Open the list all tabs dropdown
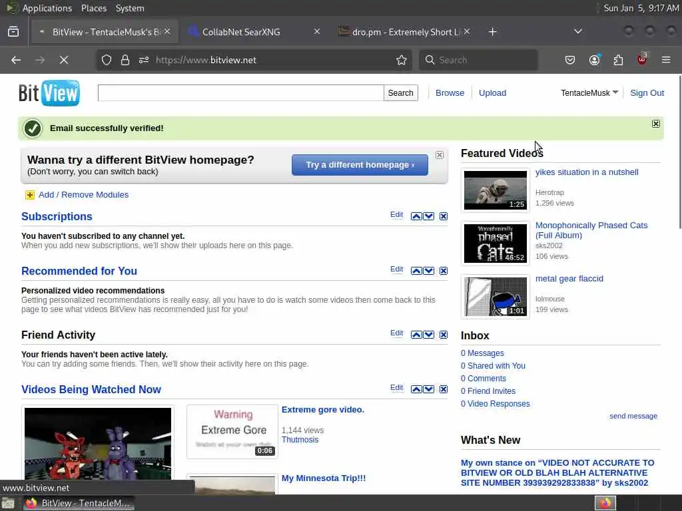This screenshot has width=682, height=511. coord(577,31)
